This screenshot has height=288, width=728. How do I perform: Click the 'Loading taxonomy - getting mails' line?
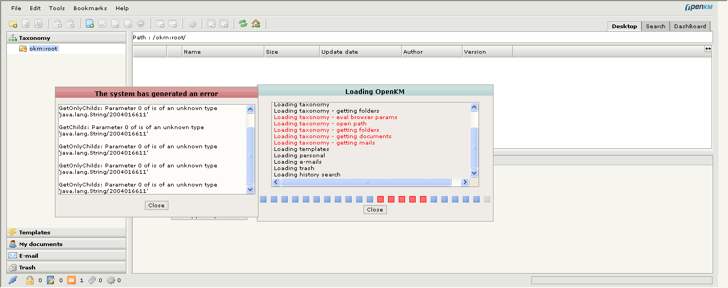pos(325,142)
